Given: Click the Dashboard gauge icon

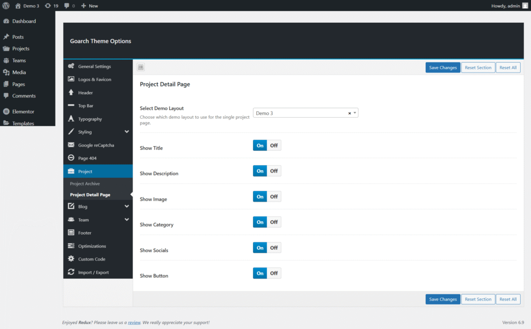Looking at the screenshot, I should 6,21.
